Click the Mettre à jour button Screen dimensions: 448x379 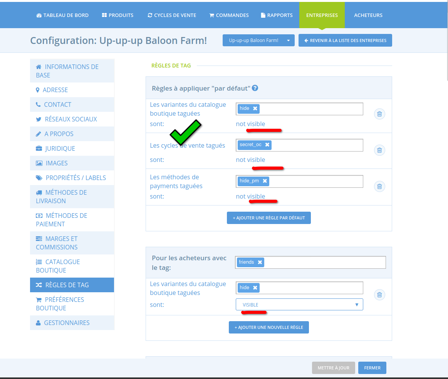334,368
